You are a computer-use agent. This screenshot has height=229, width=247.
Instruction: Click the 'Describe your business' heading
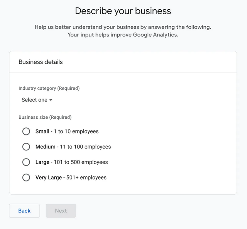click(123, 11)
